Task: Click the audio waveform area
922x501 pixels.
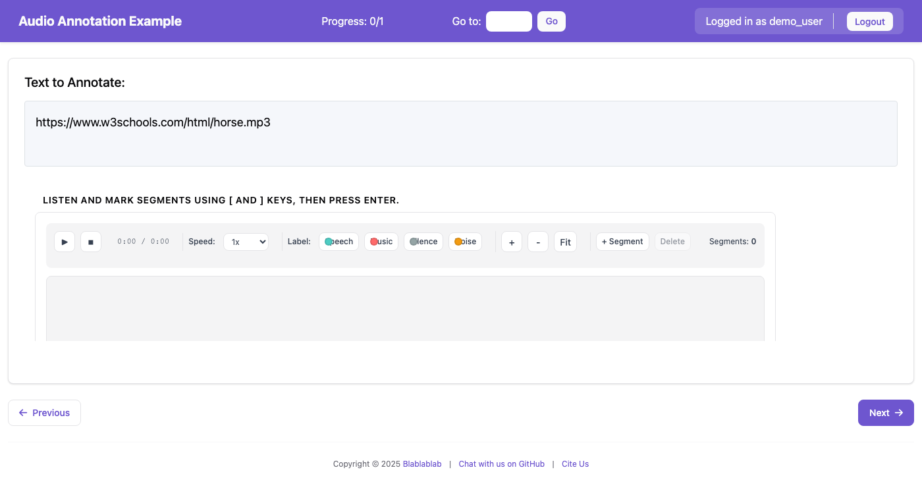Action: pos(405,309)
